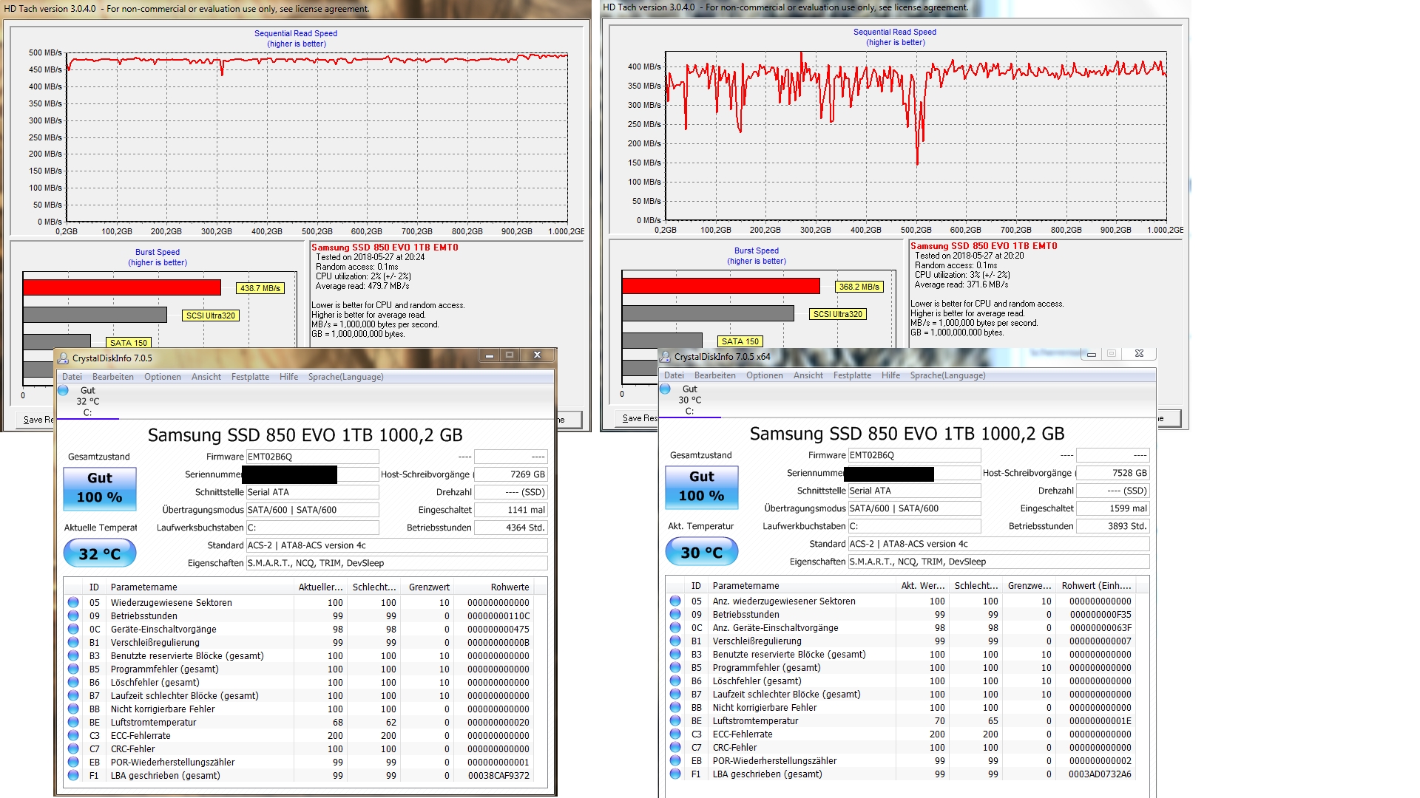Screen dimensions: 1420x798
Task: Click the 30 °C temperature indicator
Action: tap(700, 550)
